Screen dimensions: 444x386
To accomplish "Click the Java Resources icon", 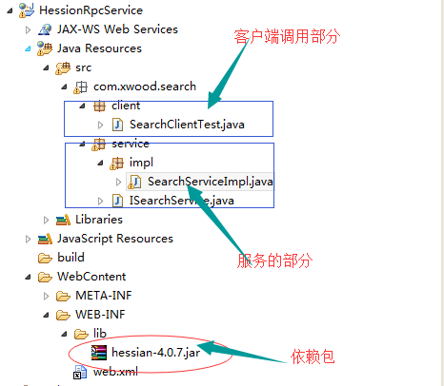I will click(45, 48).
